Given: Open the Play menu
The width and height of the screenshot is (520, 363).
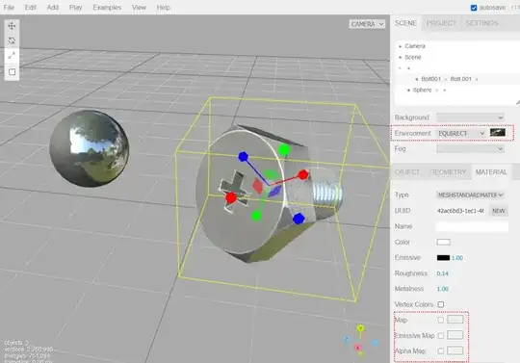Looking at the screenshot, I should coord(76,8).
